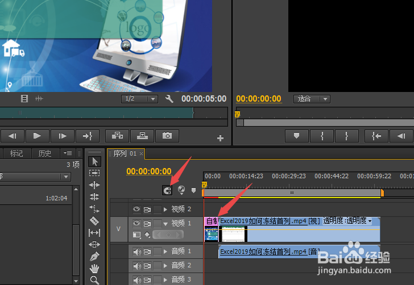Screen dimensions: 414x285
Task: Toggle visibility eye of 视频 2 track
Action: [136, 209]
